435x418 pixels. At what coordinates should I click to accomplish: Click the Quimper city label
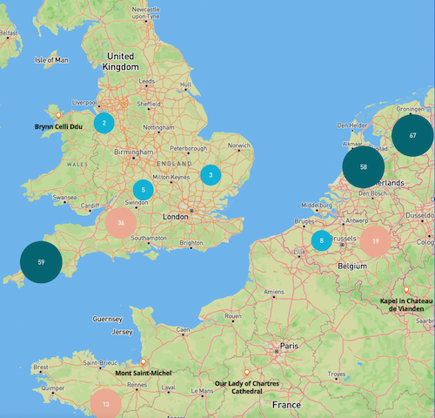[x=53, y=388]
